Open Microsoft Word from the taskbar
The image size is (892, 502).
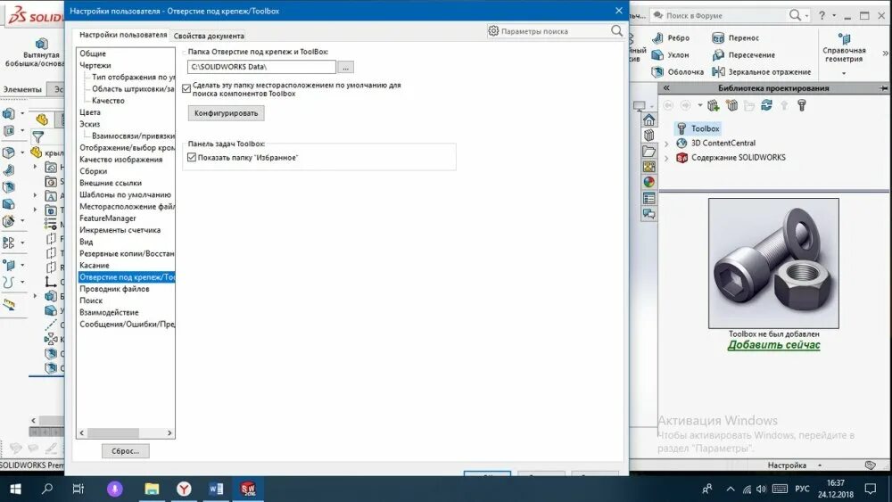(216, 489)
